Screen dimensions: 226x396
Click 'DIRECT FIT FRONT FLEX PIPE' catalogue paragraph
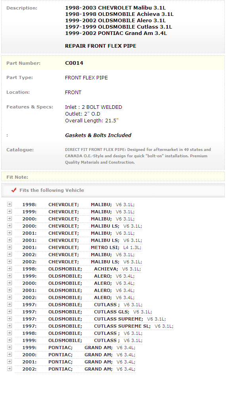coord(138,156)
